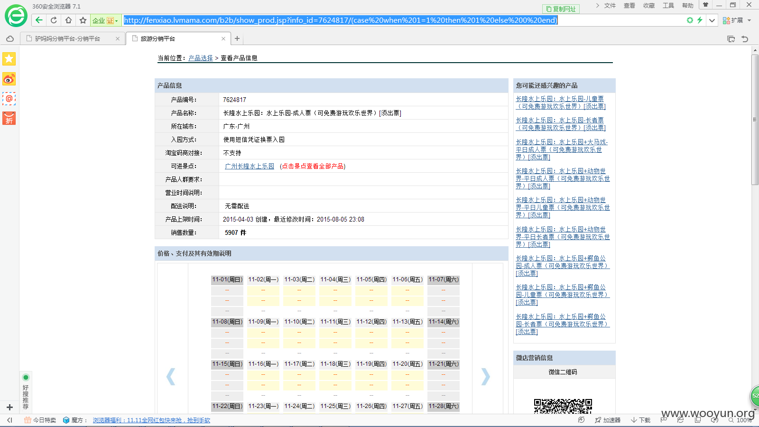
Task: Select calendar date 11-11(周三)
Action: [x=335, y=322]
